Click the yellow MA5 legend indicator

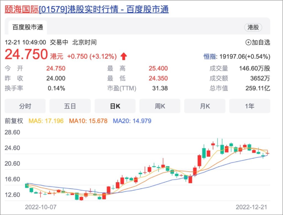46,121
